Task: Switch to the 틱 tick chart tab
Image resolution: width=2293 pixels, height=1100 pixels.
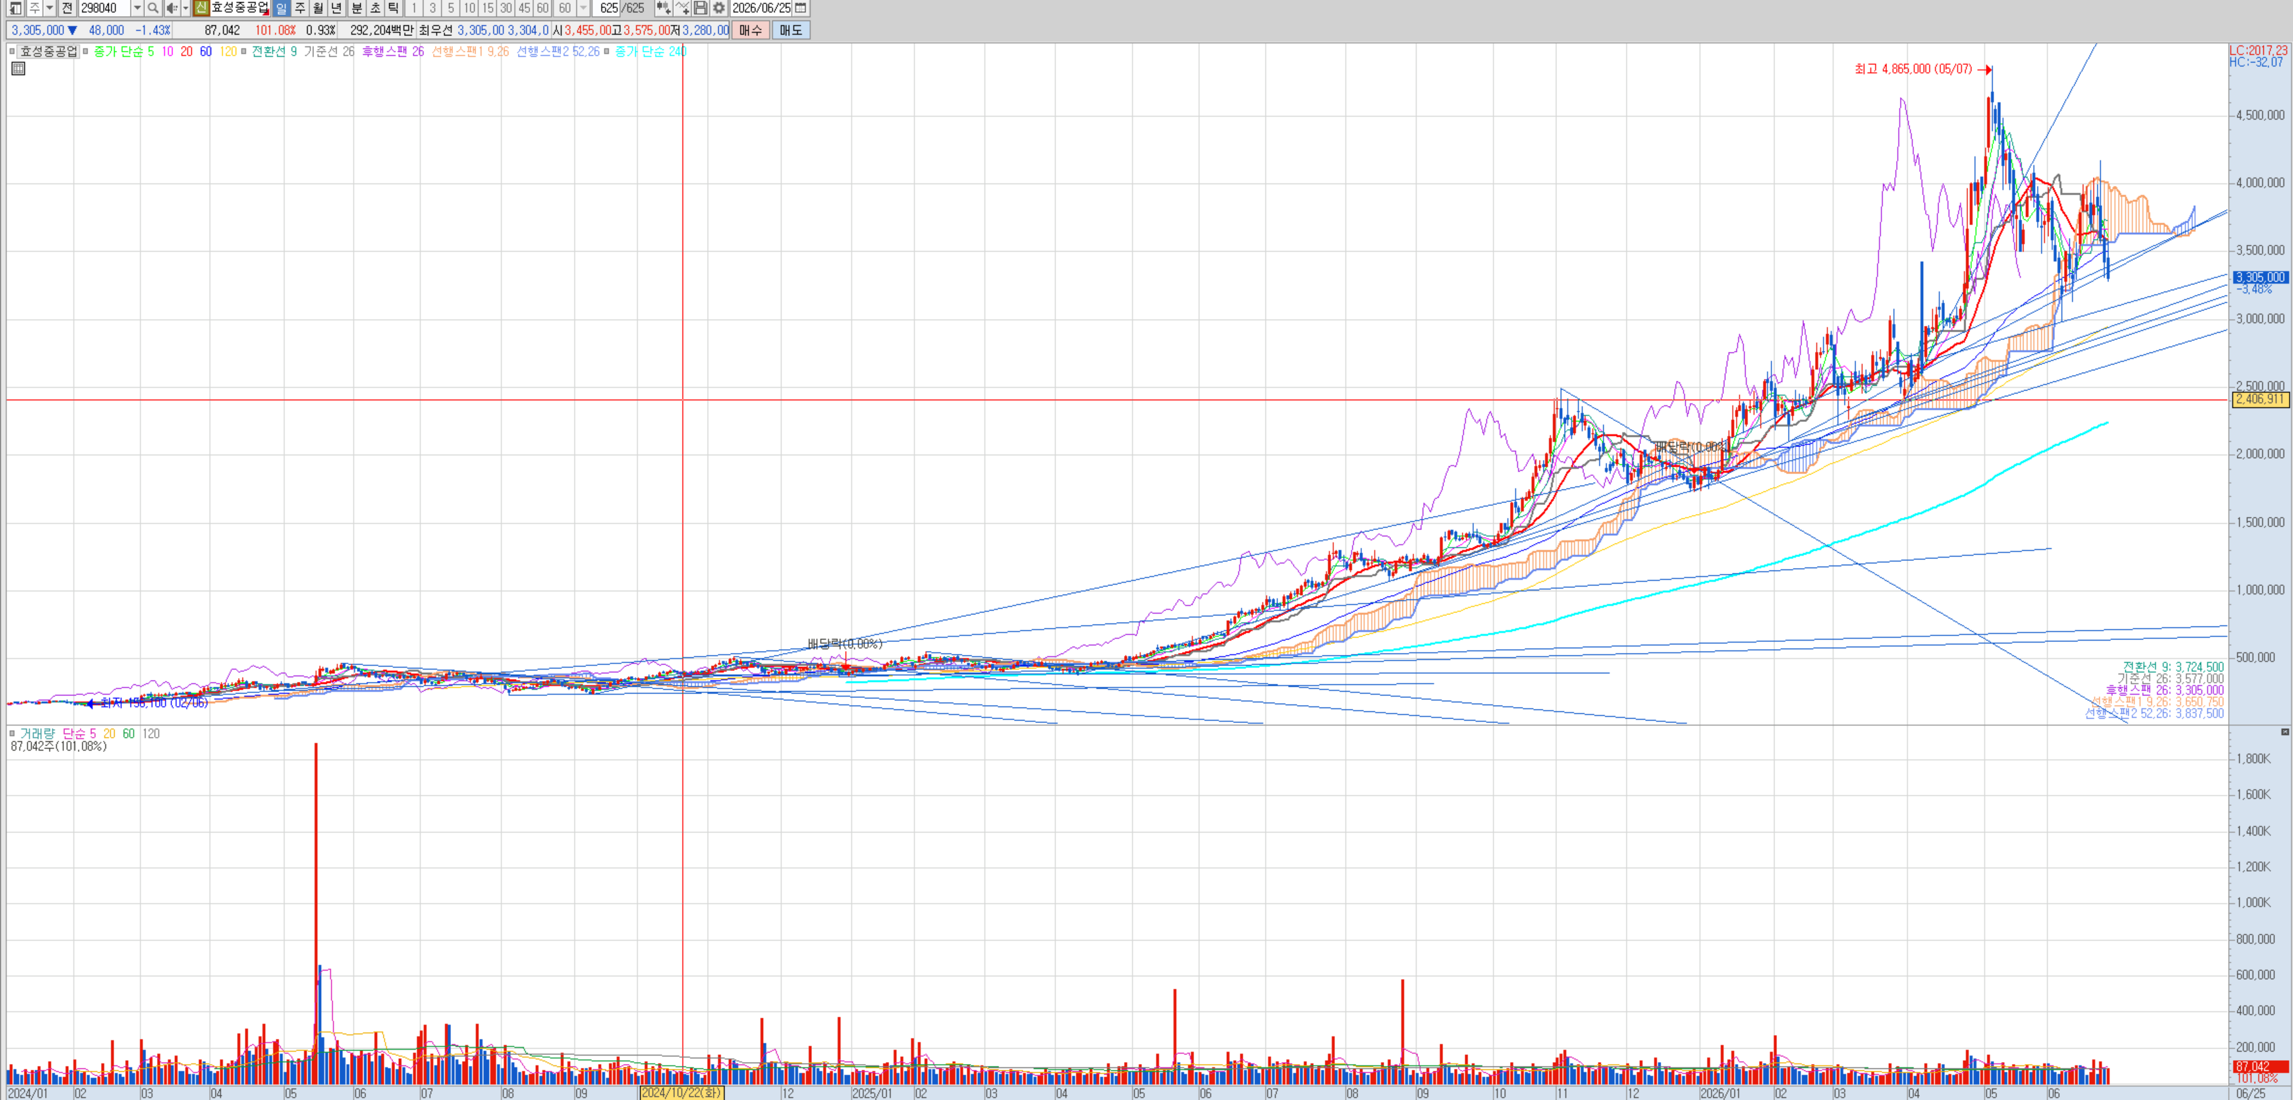Action: pos(394,8)
